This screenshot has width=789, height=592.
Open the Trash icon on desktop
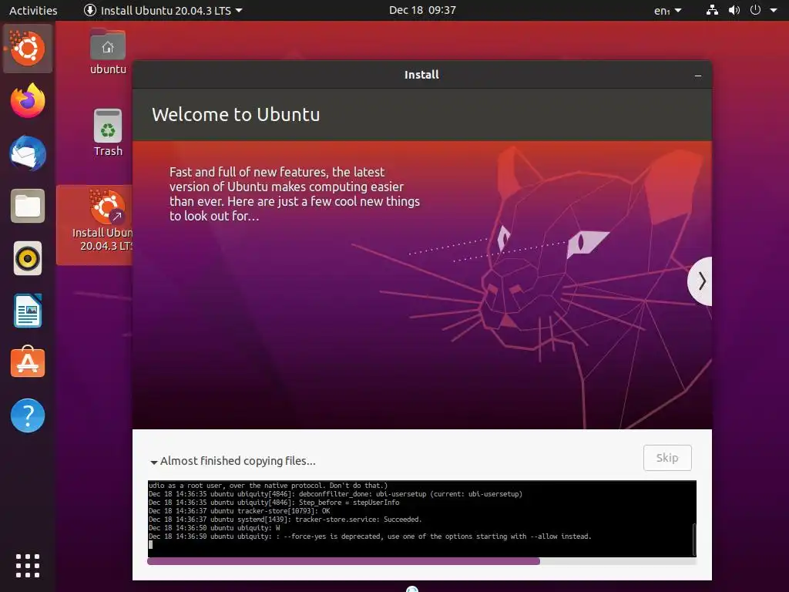coord(108,133)
